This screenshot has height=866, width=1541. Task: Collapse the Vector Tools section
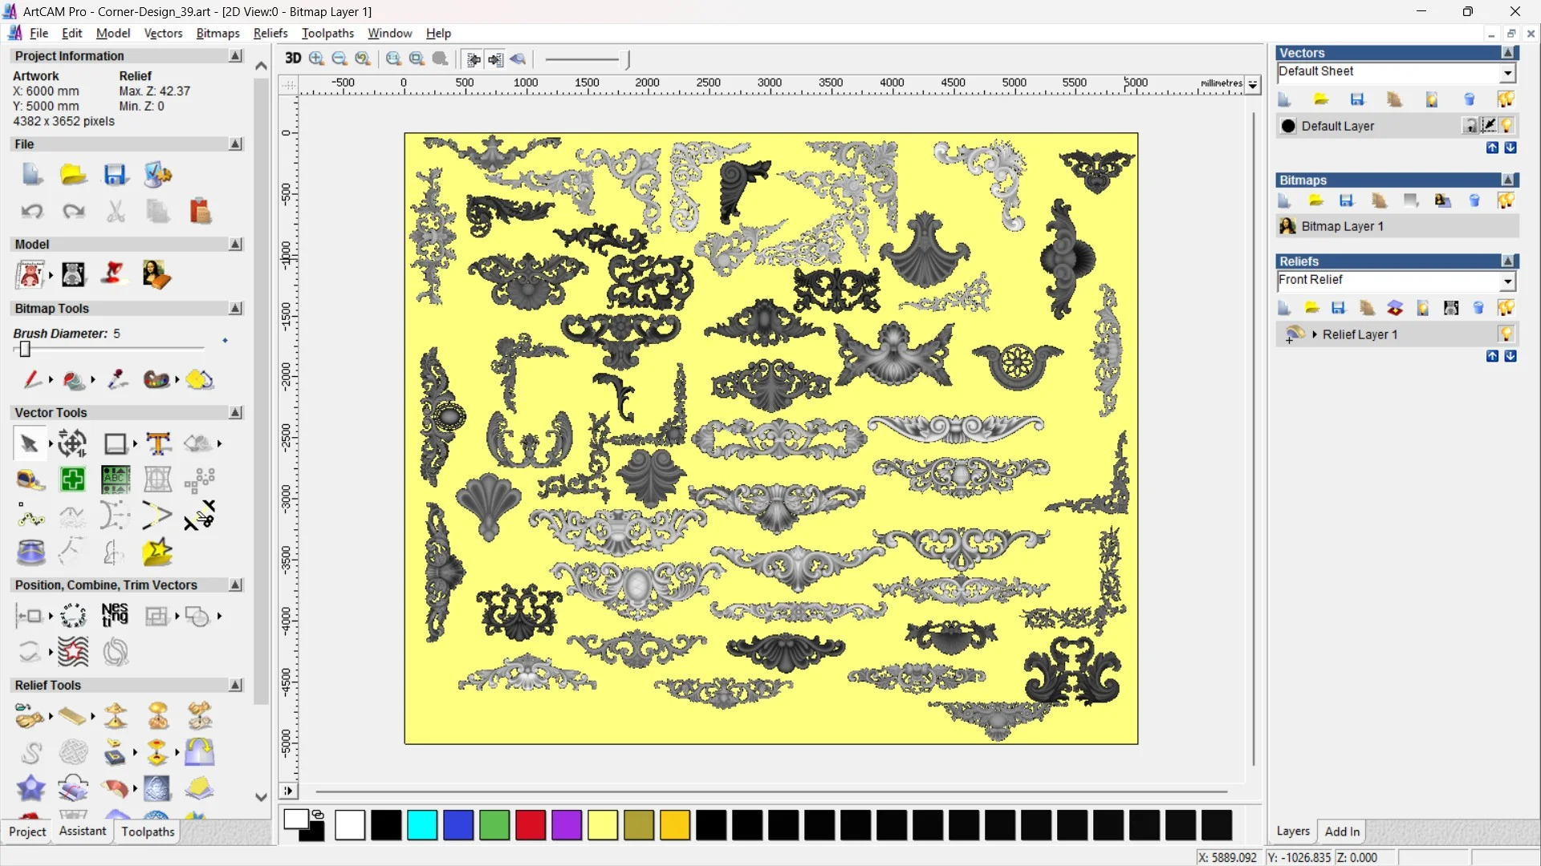pyautogui.click(x=235, y=412)
